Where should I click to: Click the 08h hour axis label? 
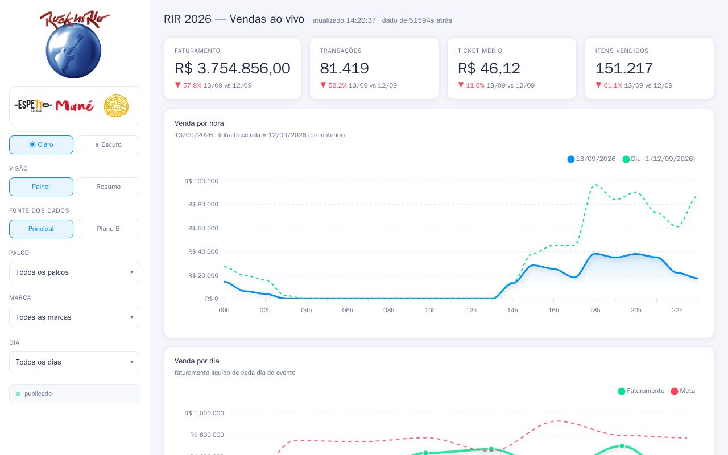click(389, 311)
